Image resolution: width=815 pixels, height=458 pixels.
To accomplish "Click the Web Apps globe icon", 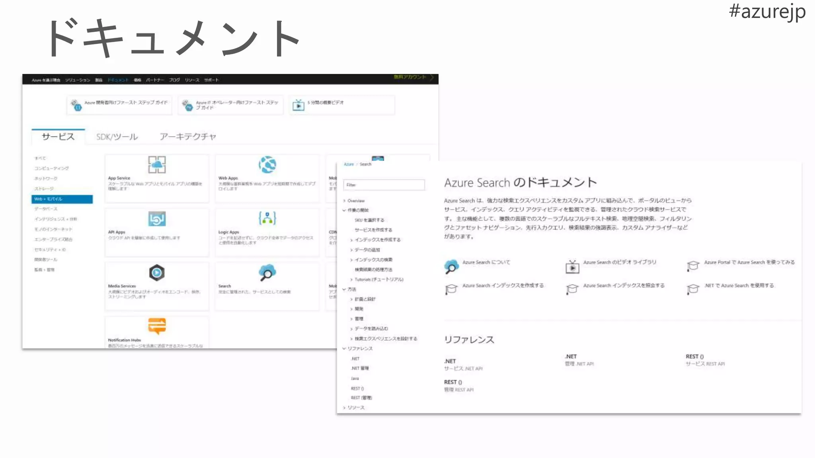I will pos(267,164).
